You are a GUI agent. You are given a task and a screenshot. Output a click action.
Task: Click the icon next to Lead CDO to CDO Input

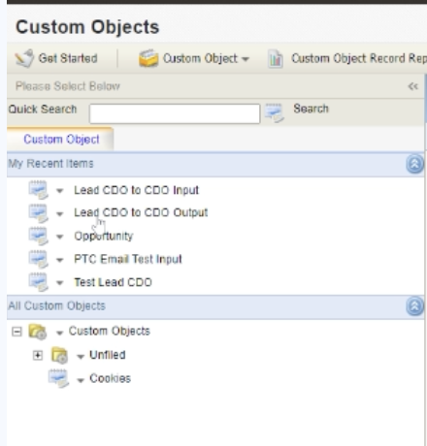coord(38,190)
